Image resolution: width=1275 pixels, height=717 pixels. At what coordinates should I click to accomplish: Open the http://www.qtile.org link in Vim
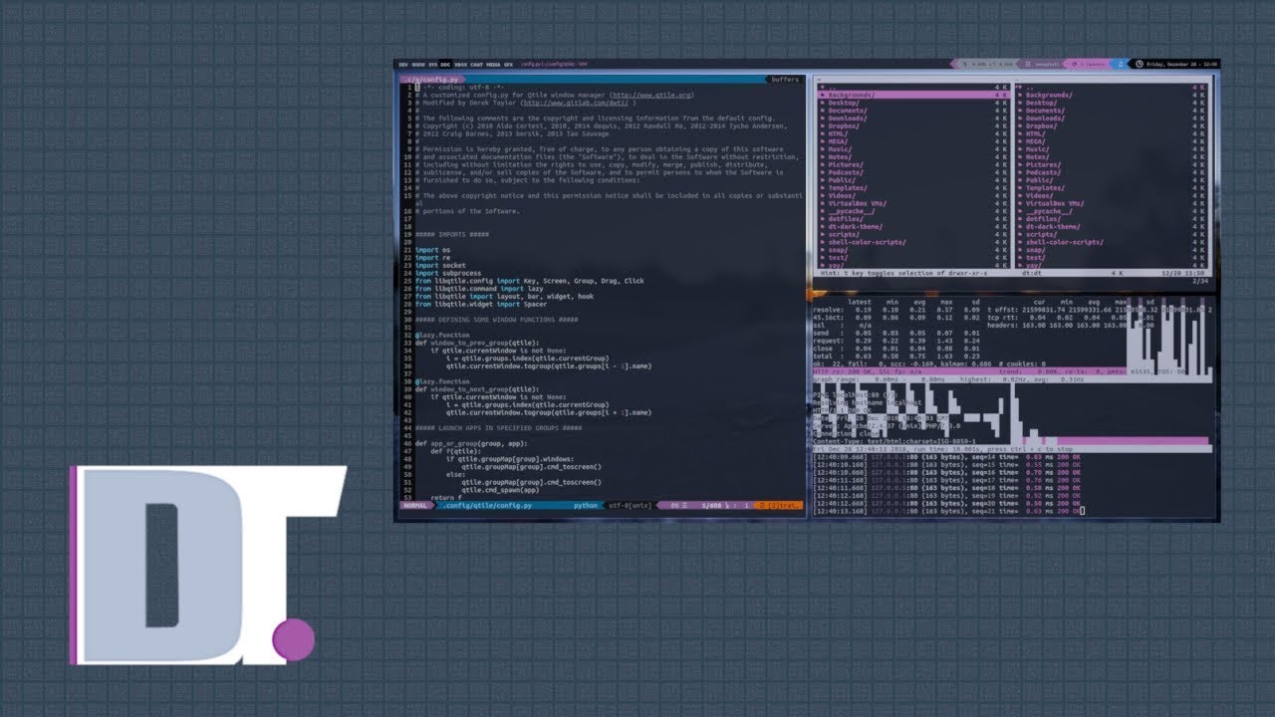pyautogui.click(x=651, y=95)
